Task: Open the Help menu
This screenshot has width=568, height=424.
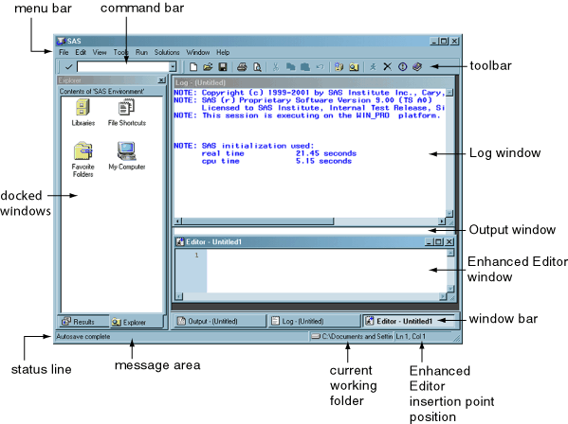Action: (223, 52)
